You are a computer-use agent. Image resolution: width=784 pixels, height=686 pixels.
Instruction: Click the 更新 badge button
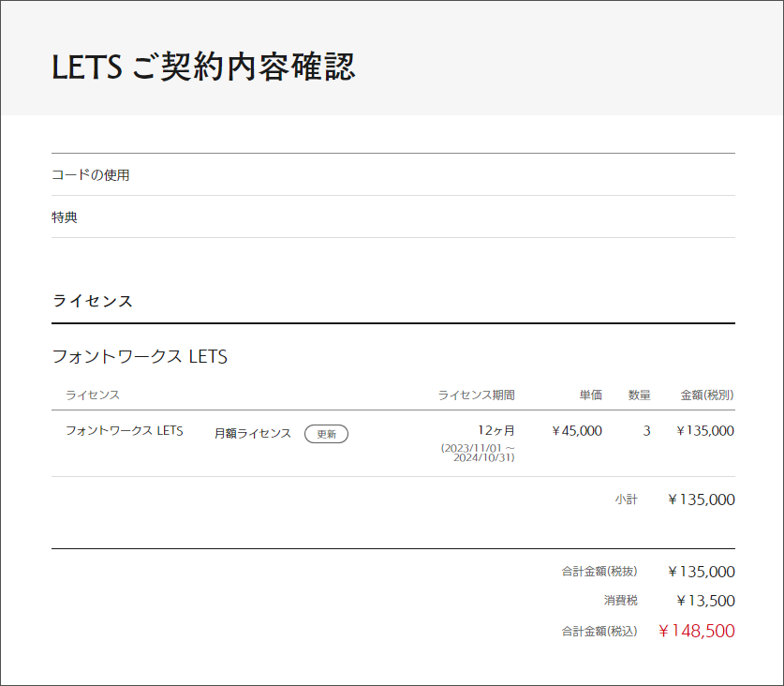[326, 434]
